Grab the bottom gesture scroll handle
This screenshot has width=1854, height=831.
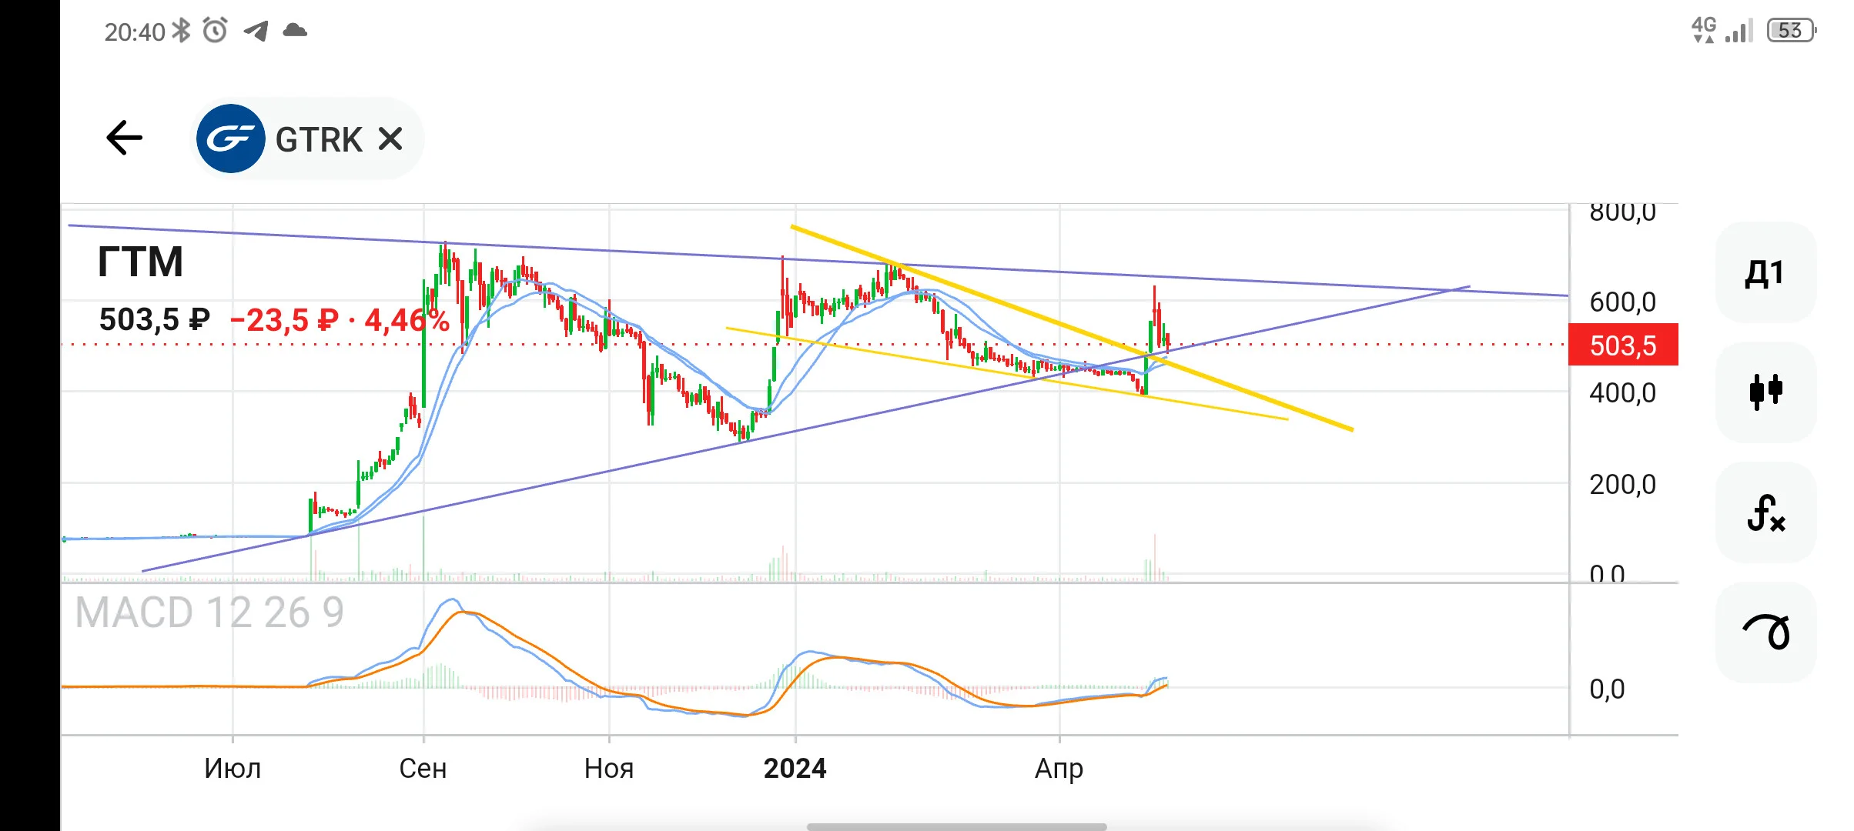956,827
